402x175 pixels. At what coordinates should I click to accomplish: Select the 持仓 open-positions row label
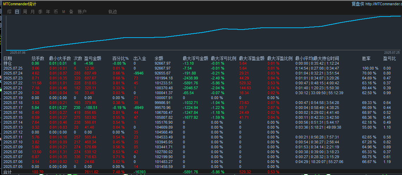(8, 63)
